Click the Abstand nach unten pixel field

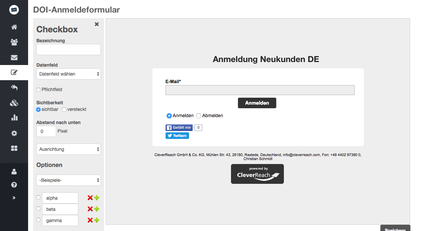click(46, 131)
